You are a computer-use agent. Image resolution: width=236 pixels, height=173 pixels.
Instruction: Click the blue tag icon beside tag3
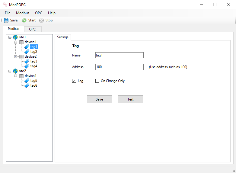pyautogui.click(x=27, y=61)
